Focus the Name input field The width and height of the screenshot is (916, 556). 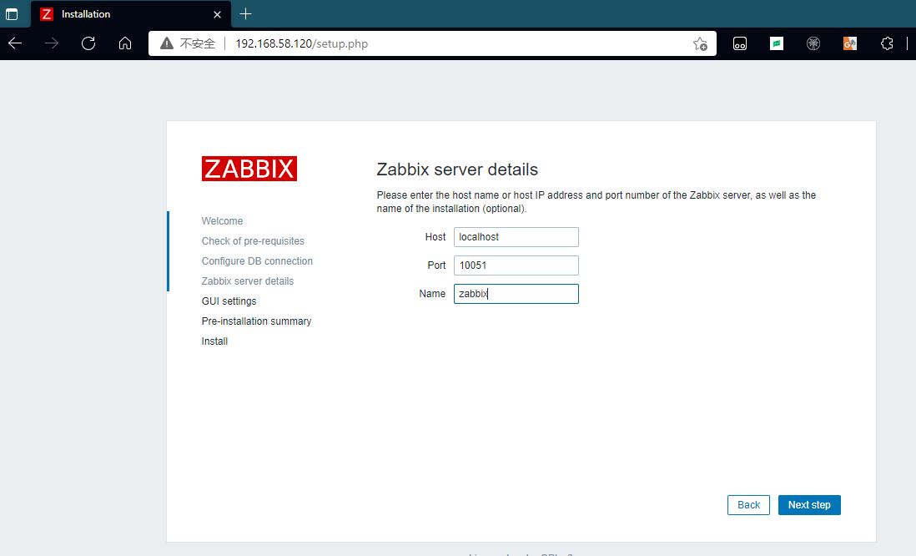(516, 294)
